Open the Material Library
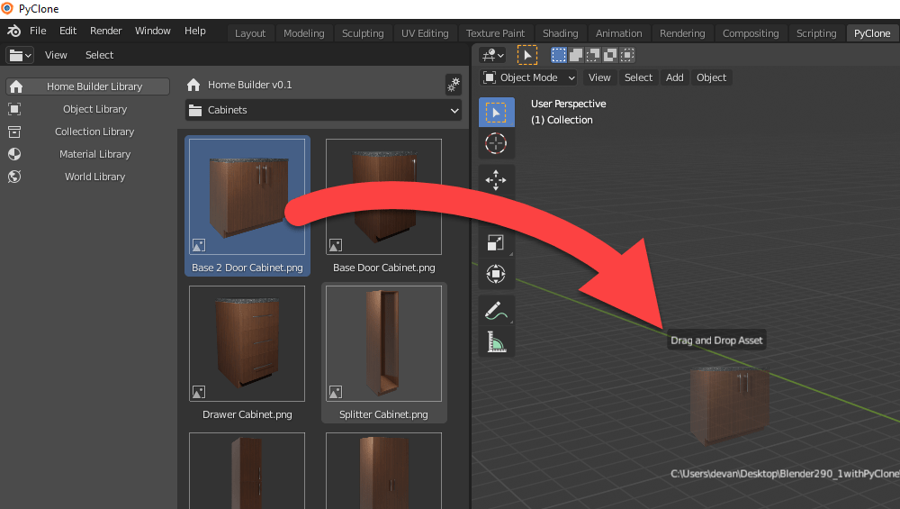The height and width of the screenshot is (509, 900). 94,154
